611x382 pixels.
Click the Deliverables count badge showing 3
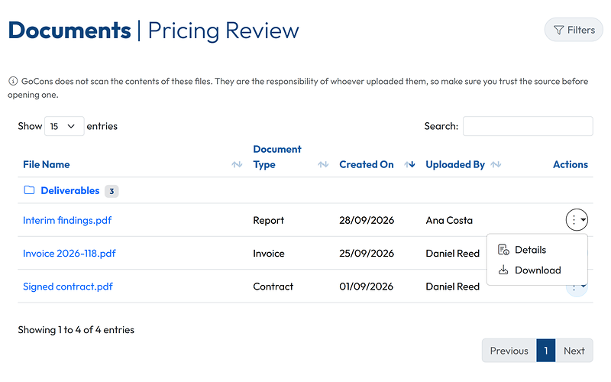tap(112, 192)
